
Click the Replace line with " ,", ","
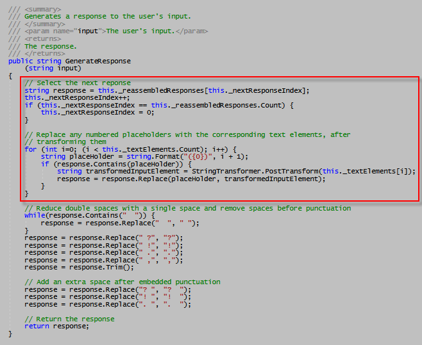104,261
